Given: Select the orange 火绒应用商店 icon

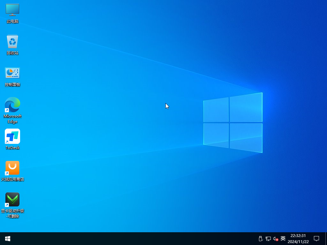Looking at the screenshot, I should click(x=12, y=168).
